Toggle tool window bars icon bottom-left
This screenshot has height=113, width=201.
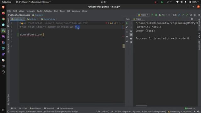coord(8,112)
